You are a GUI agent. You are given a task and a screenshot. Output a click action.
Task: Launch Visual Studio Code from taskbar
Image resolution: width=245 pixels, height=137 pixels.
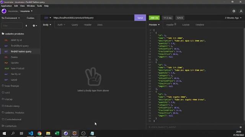(31, 133)
